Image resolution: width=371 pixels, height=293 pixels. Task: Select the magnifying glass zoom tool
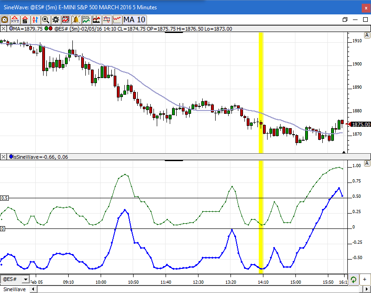[x=45, y=20]
